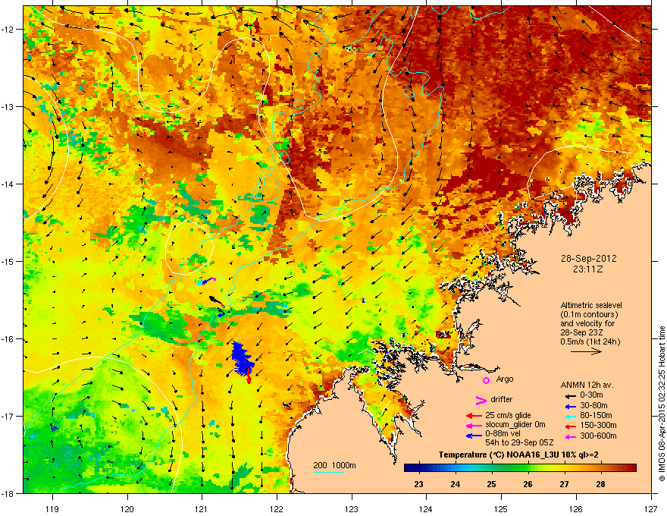Screen dimensions: 667x516
Task: Click the 'ANMN 12h av.' legend heading
Action: [587, 385]
